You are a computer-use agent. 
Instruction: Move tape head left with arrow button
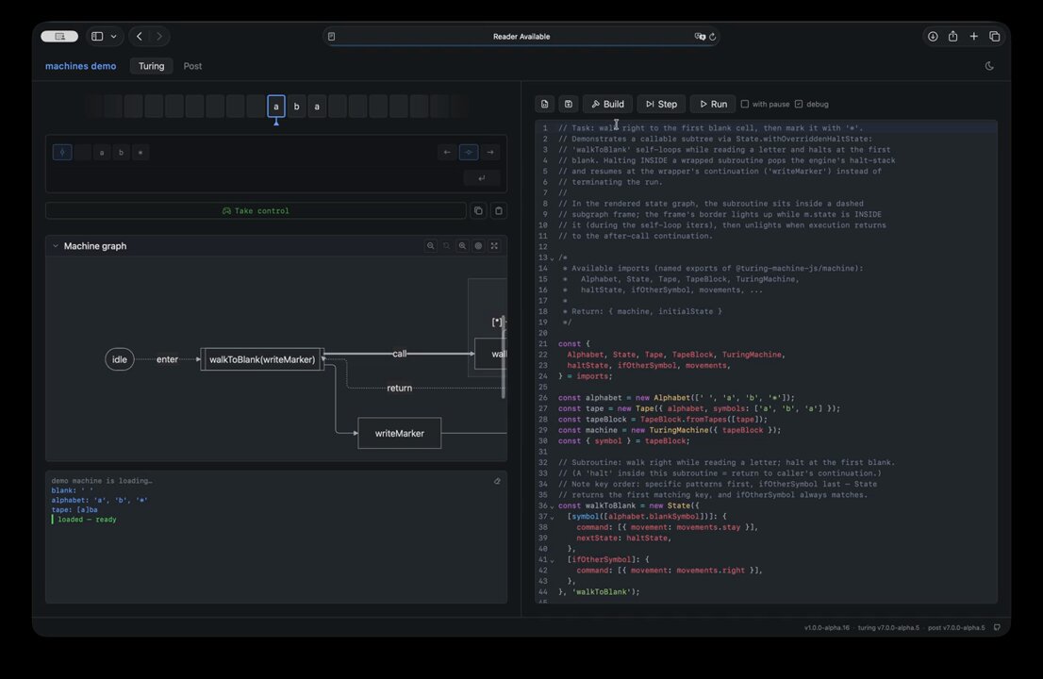447,152
